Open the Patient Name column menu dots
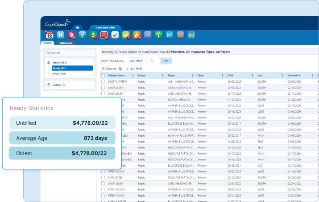Screen dimensions: 319x202 click(133, 76)
